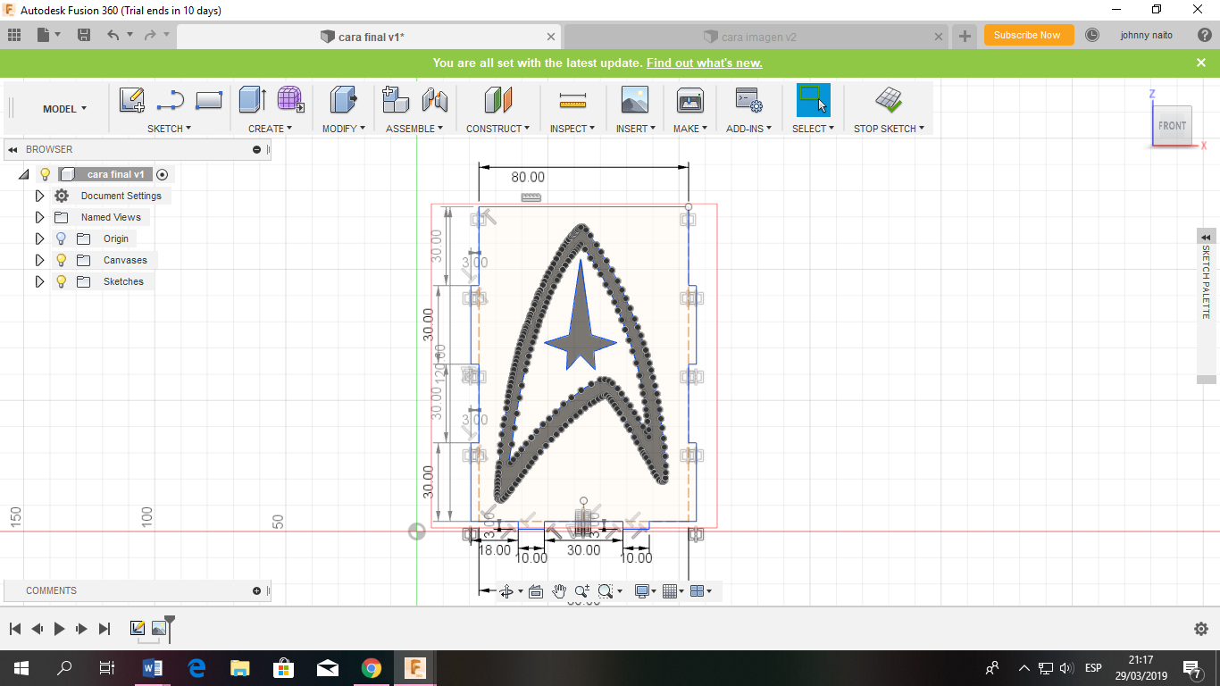Click the Select tool icon
Screen dimensions: 1220x686
click(x=814, y=100)
